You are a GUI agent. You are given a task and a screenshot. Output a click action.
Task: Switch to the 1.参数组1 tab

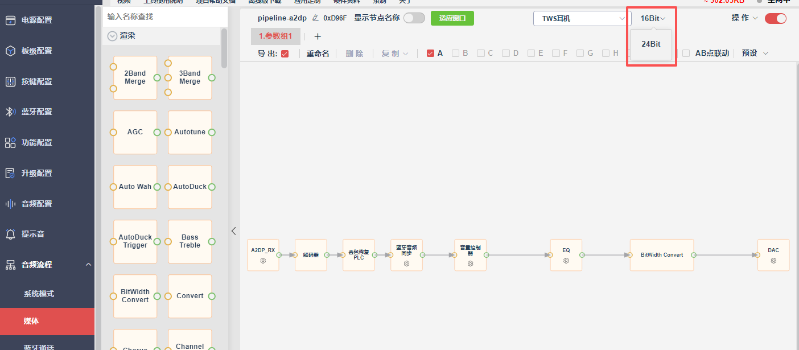tap(275, 36)
